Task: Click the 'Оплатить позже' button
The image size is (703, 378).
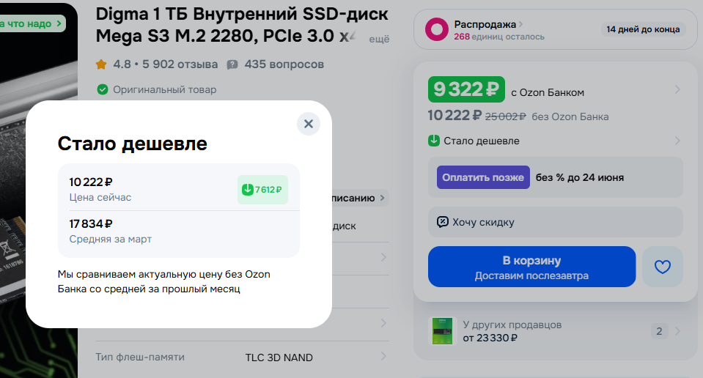Action: [483, 177]
